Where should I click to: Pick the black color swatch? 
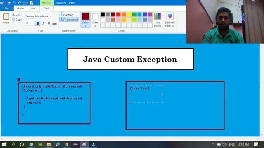[x=103, y=14]
